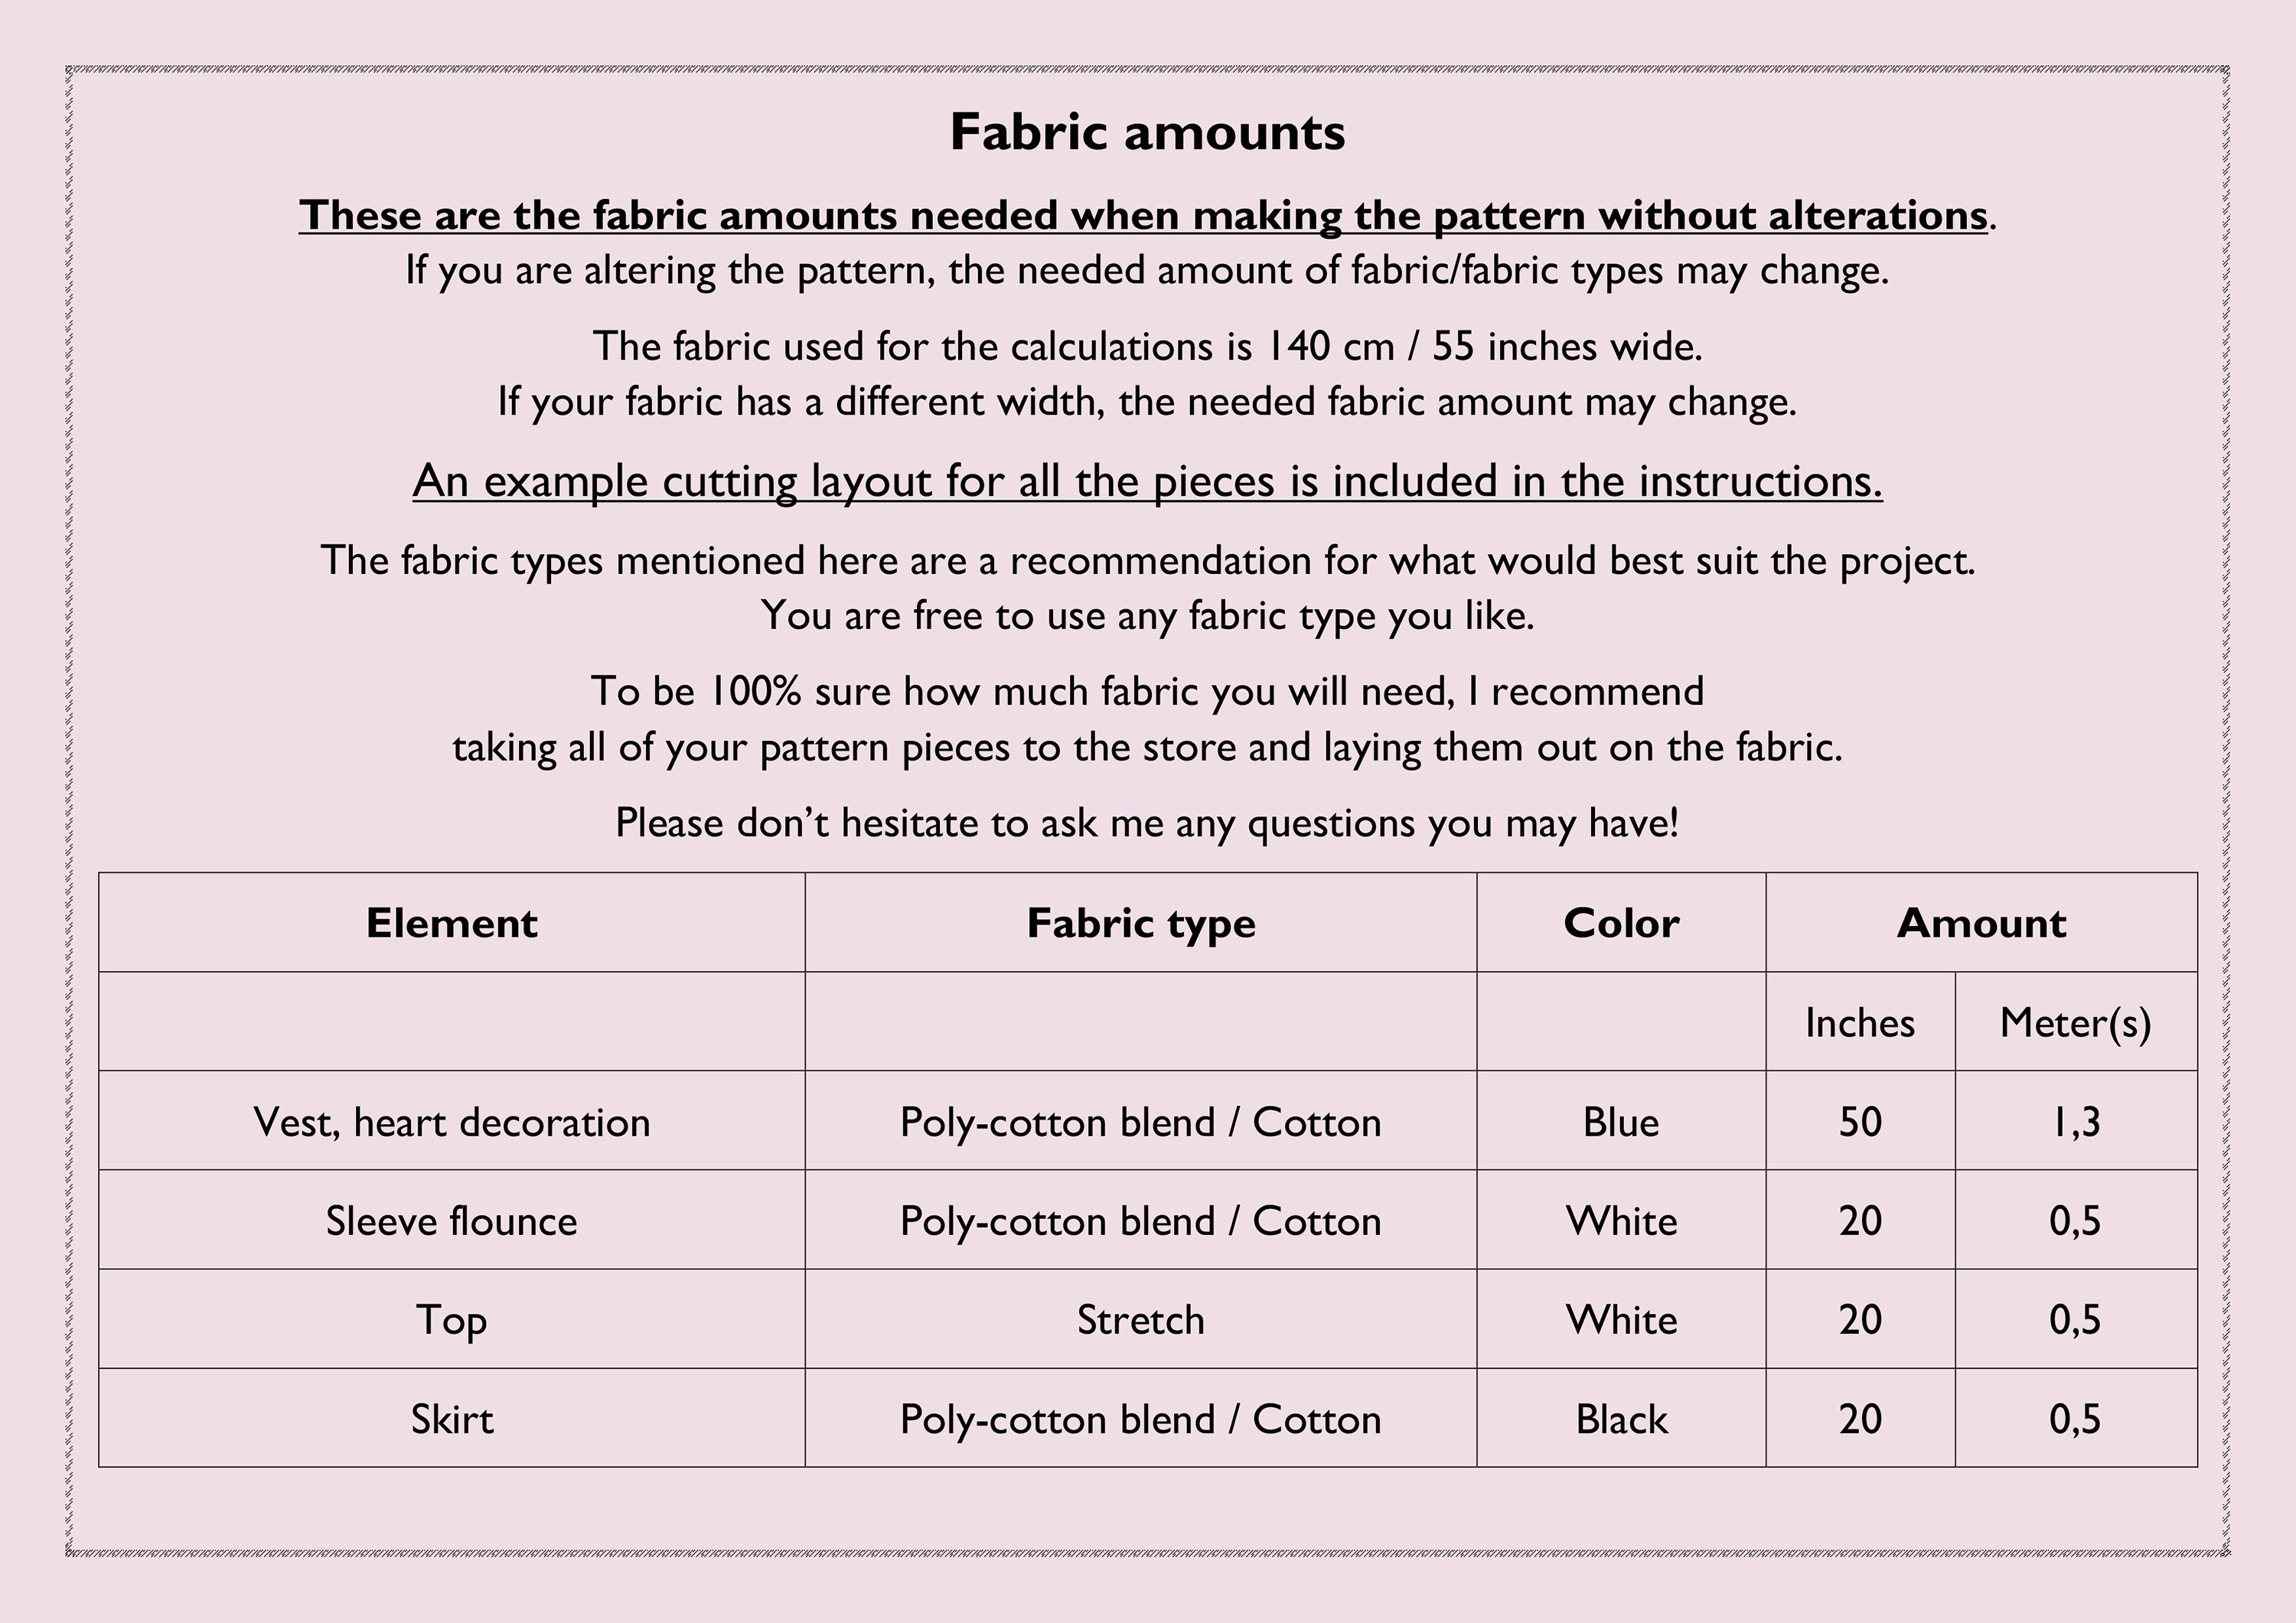Click the Skirt row 0,5 meters cell
Image resolution: width=2296 pixels, height=1623 pixels.
(x=2076, y=1418)
